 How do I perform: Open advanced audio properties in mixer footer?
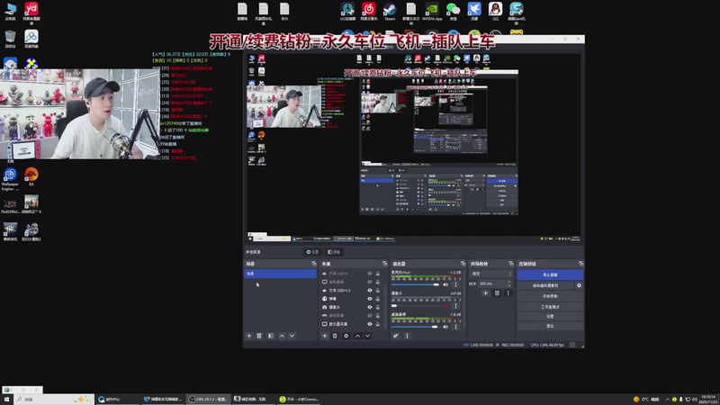point(395,336)
